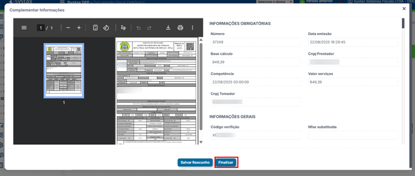Download the PDF document
The image size is (415, 176).
coord(168,28)
